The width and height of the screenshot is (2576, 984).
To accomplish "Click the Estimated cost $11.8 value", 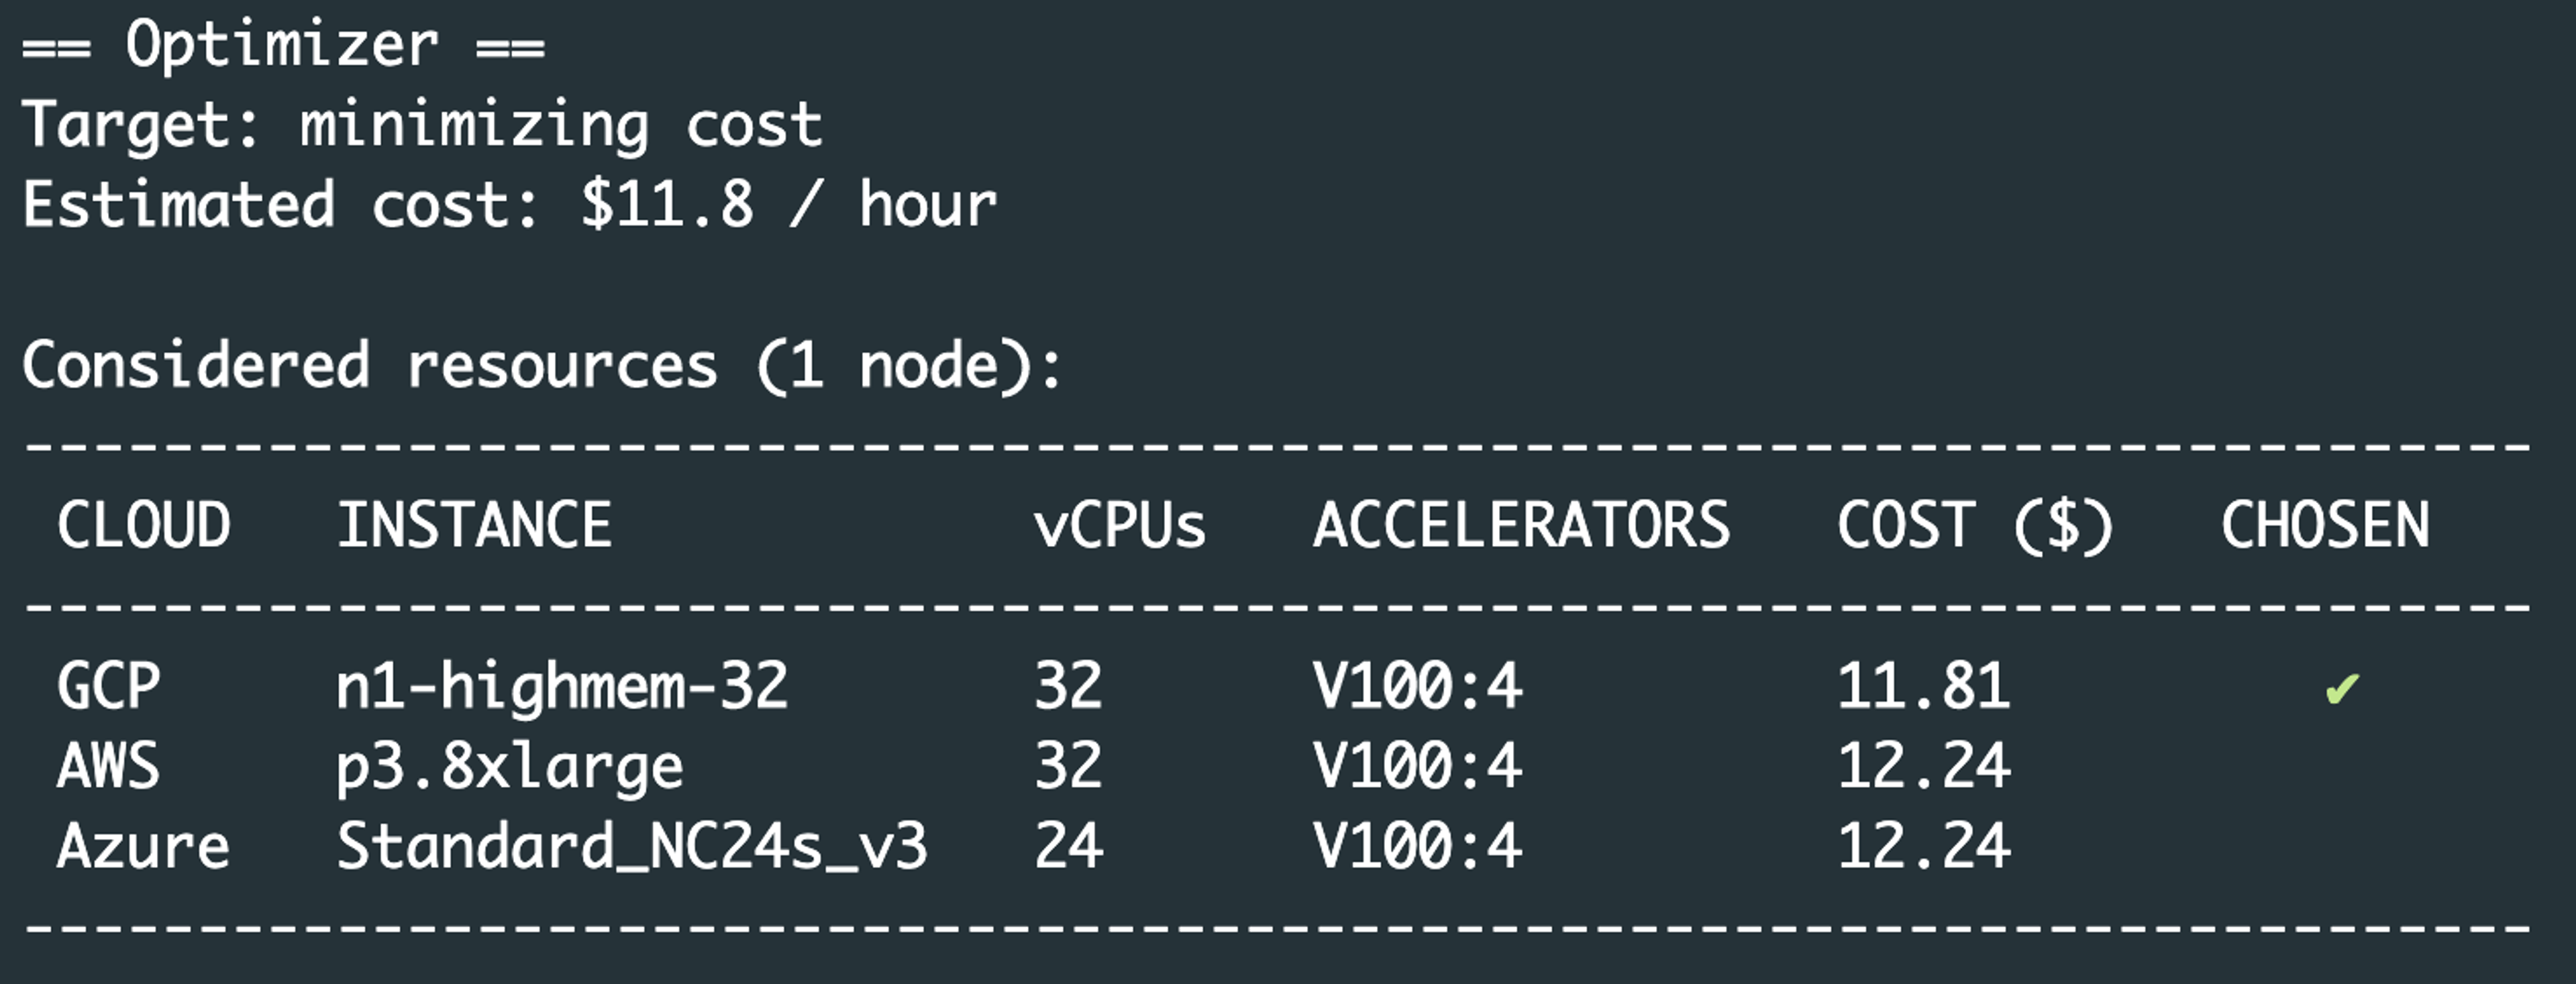I will (x=667, y=205).
